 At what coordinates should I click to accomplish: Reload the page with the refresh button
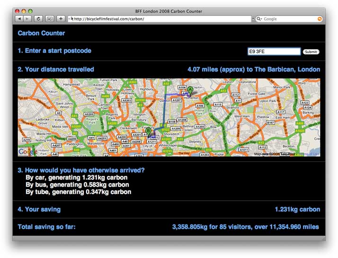[x=38, y=19]
